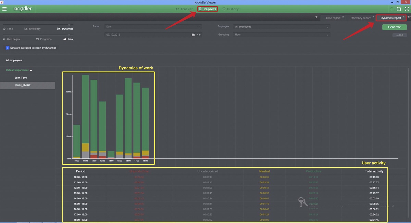Viewport: 411px width, 223px height.
Task: Choose Programs data source
Action: (43, 39)
